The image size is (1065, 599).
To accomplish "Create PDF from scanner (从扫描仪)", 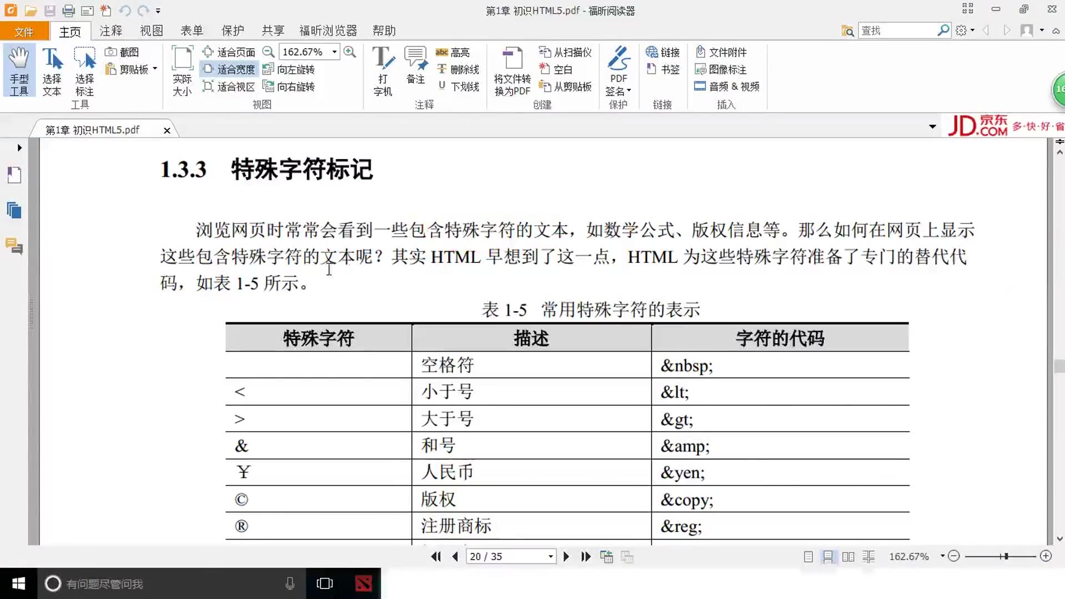I will click(x=565, y=52).
